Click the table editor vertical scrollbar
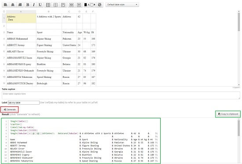 pos(239,22)
